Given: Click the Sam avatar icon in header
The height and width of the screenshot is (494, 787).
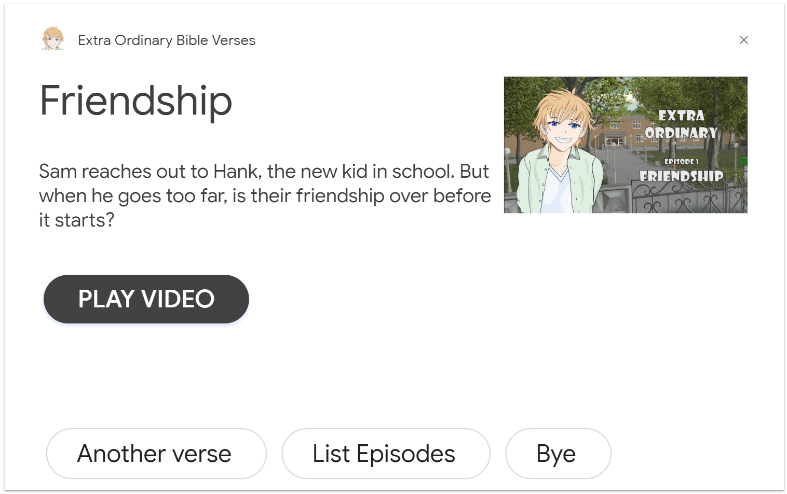Looking at the screenshot, I should pos(53,39).
